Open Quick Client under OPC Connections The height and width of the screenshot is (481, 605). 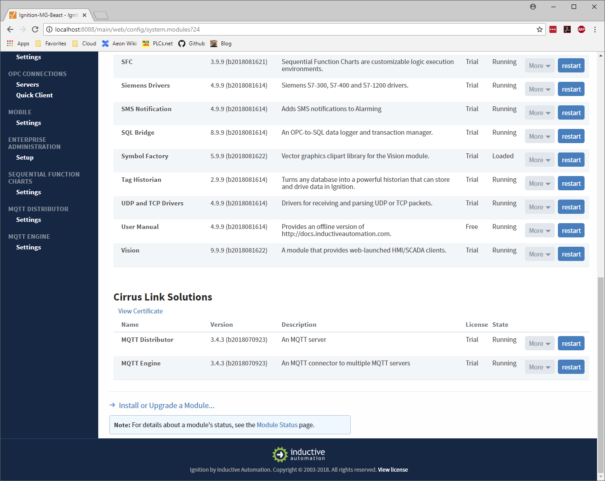point(34,95)
